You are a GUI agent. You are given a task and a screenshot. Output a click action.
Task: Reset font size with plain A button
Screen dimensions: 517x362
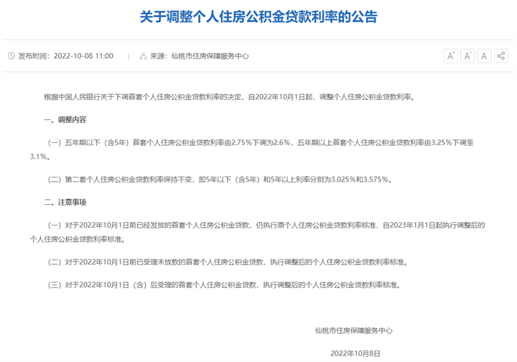click(484, 56)
